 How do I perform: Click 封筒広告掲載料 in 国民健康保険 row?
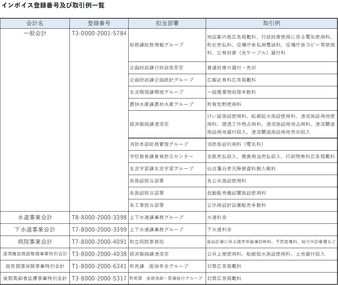point(272,266)
